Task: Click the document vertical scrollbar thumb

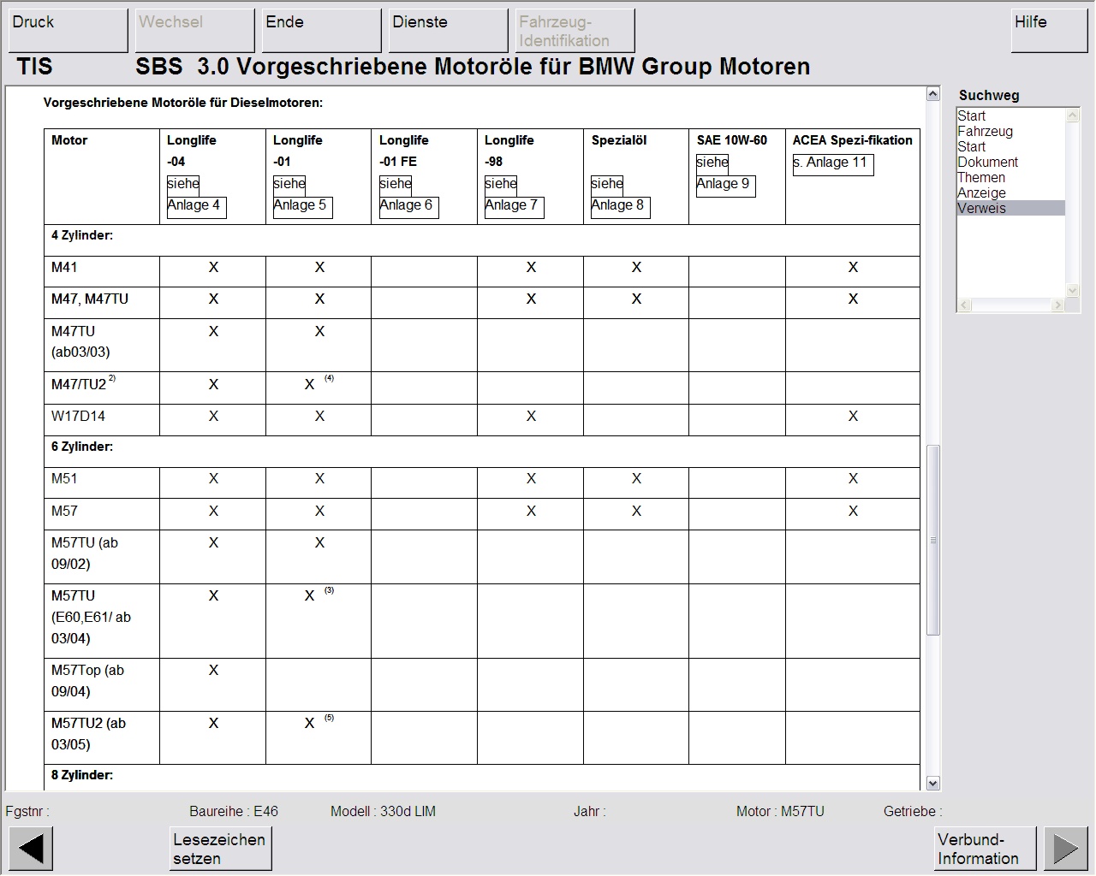Action: click(x=933, y=540)
